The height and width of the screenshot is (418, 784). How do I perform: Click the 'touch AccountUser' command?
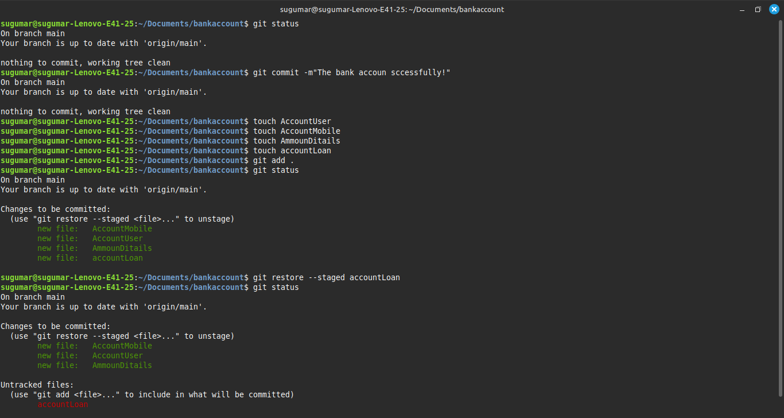pos(292,121)
